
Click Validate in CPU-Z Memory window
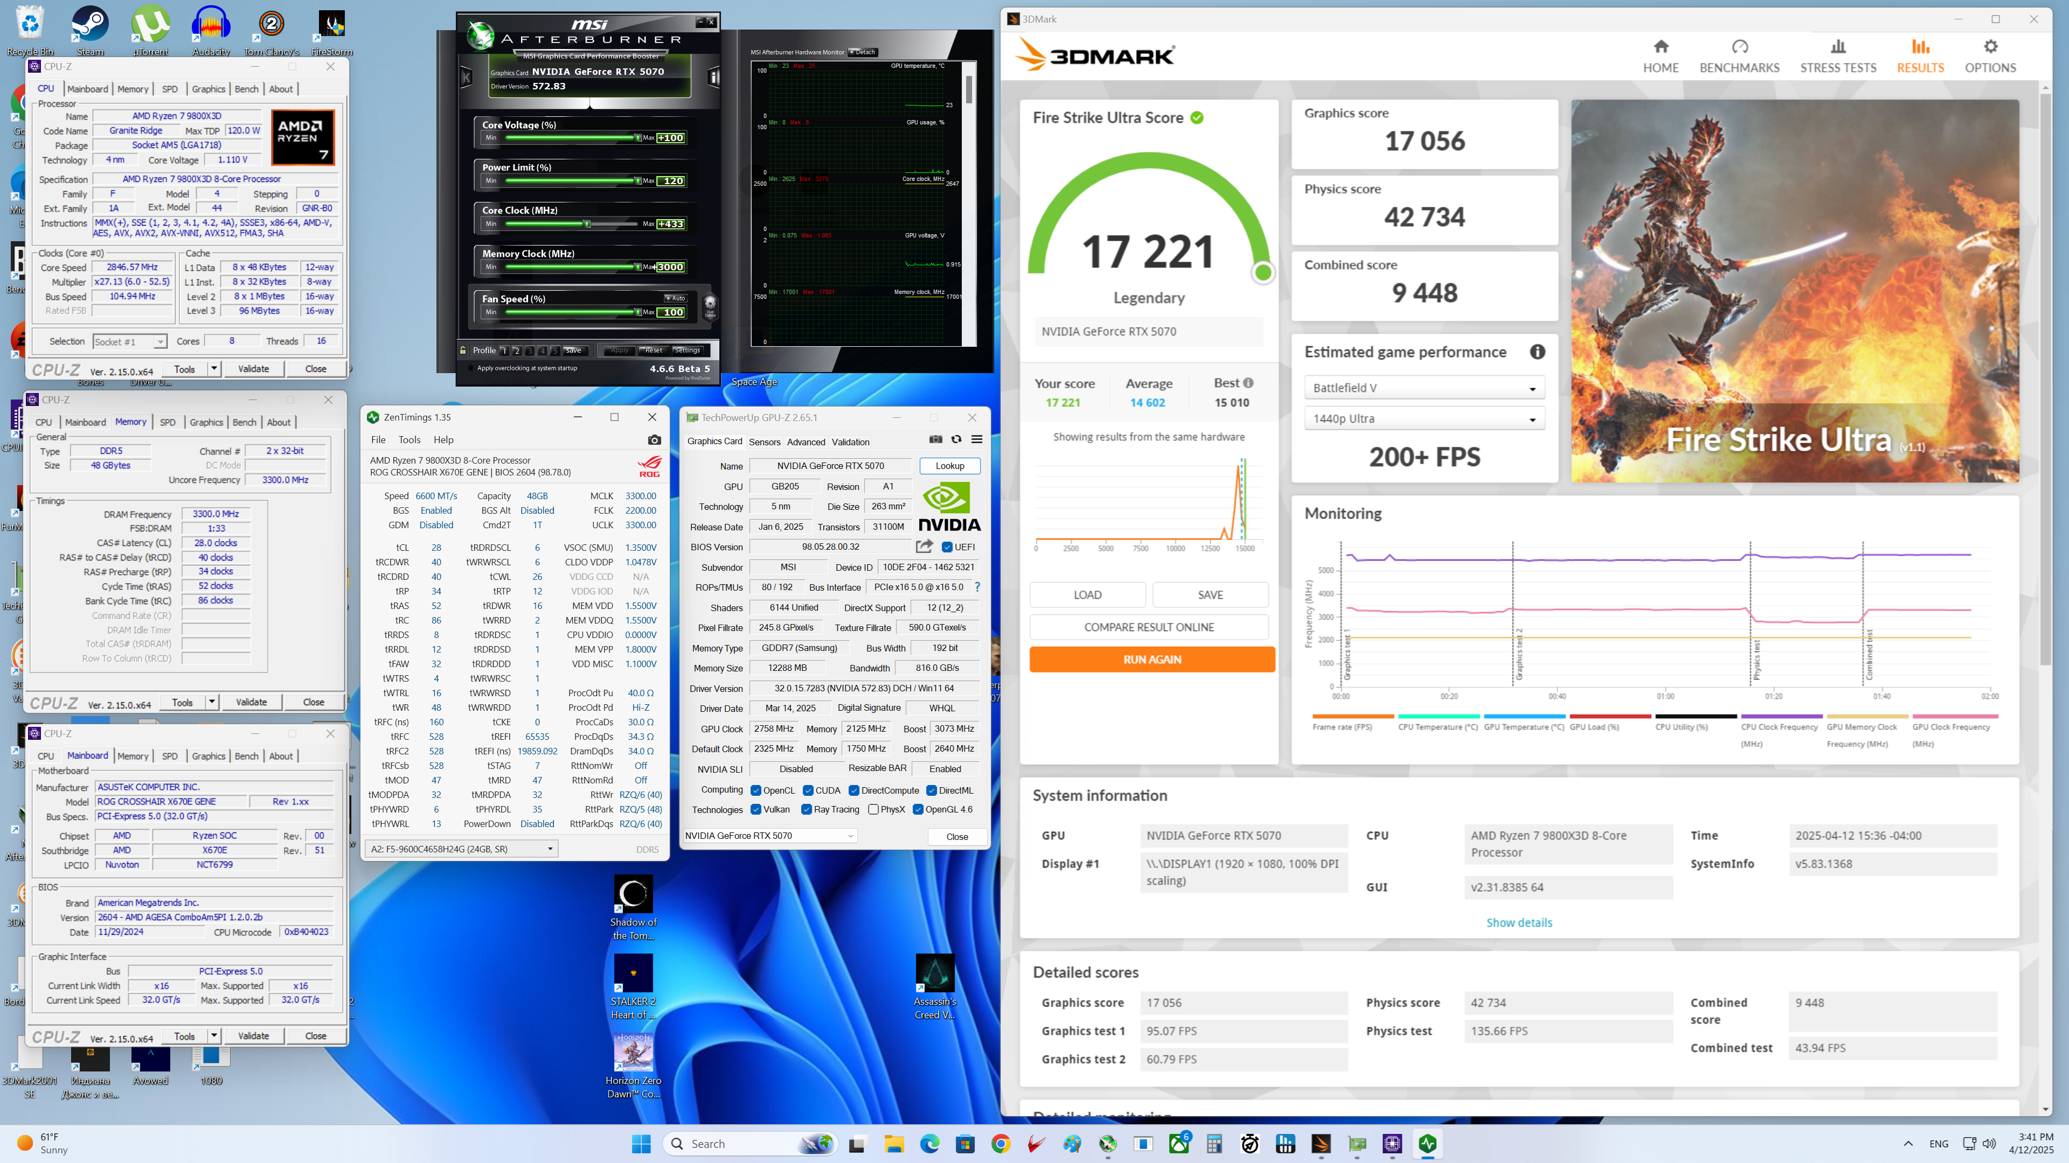tap(251, 702)
